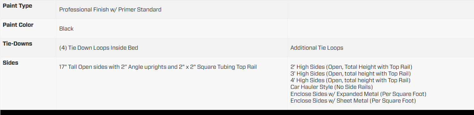Pick Enclose Sides w/ Expanded Metal option
The width and height of the screenshot is (474, 115).
358,94
